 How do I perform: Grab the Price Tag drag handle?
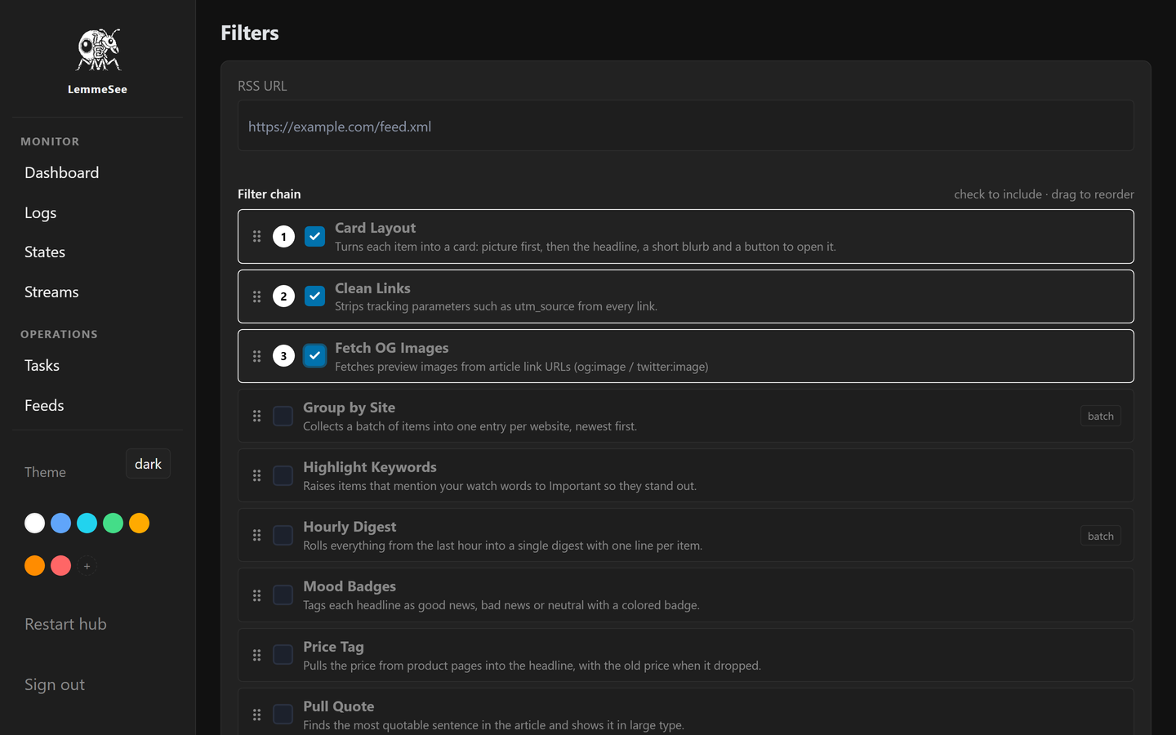tap(256, 655)
